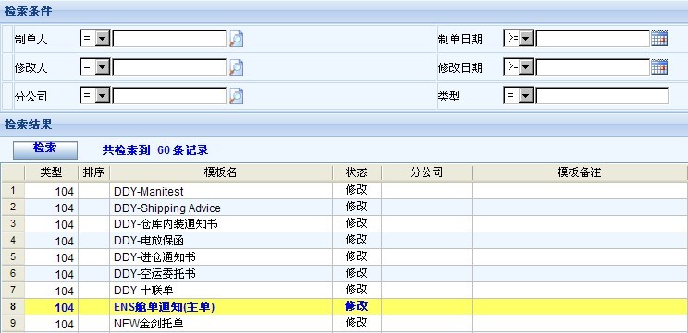Click 修改 status in DDY-电放保函 row
This screenshot has height=333, width=688.
[356, 240]
